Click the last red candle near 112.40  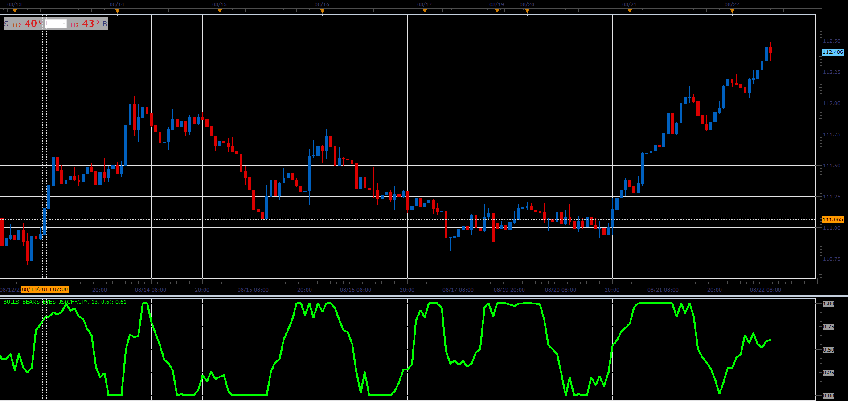(770, 50)
